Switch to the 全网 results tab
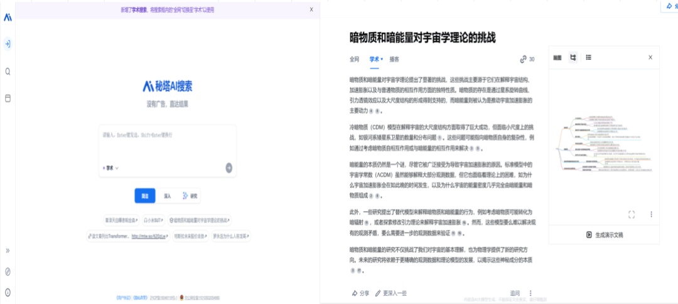Screen dimensions: 678x304 tap(355, 60)
